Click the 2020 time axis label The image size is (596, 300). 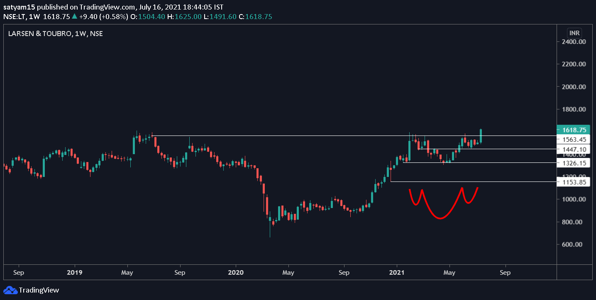[x=235, y=273]
